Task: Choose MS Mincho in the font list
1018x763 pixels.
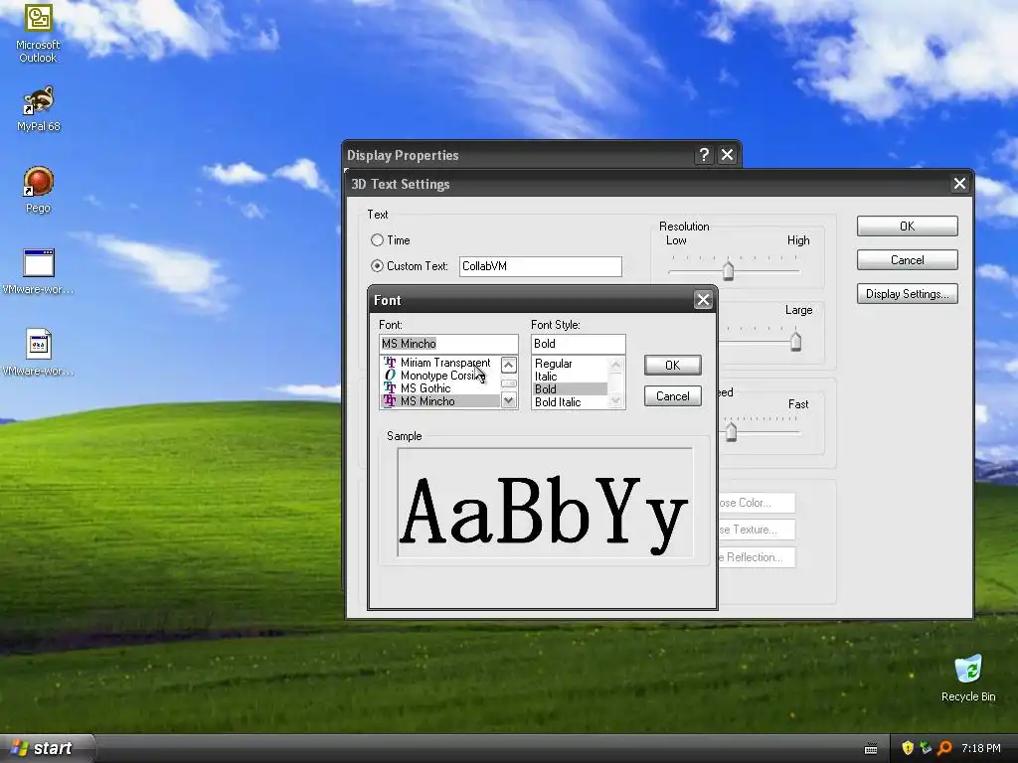Action: tap(439, 401)
